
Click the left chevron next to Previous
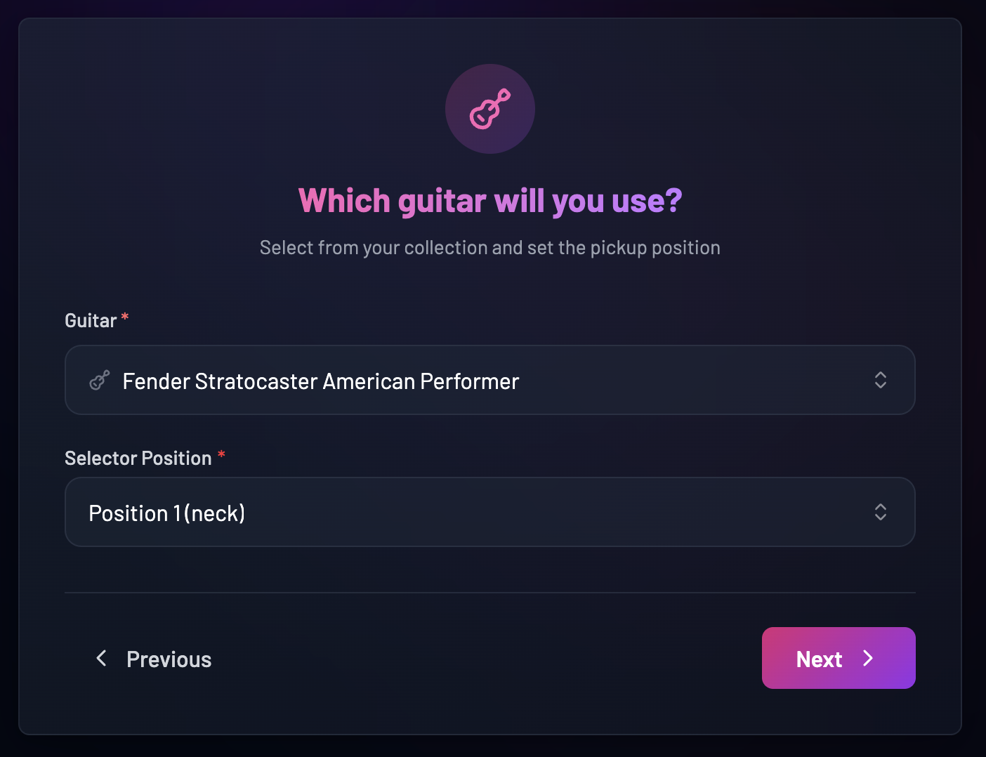point(100,658)
